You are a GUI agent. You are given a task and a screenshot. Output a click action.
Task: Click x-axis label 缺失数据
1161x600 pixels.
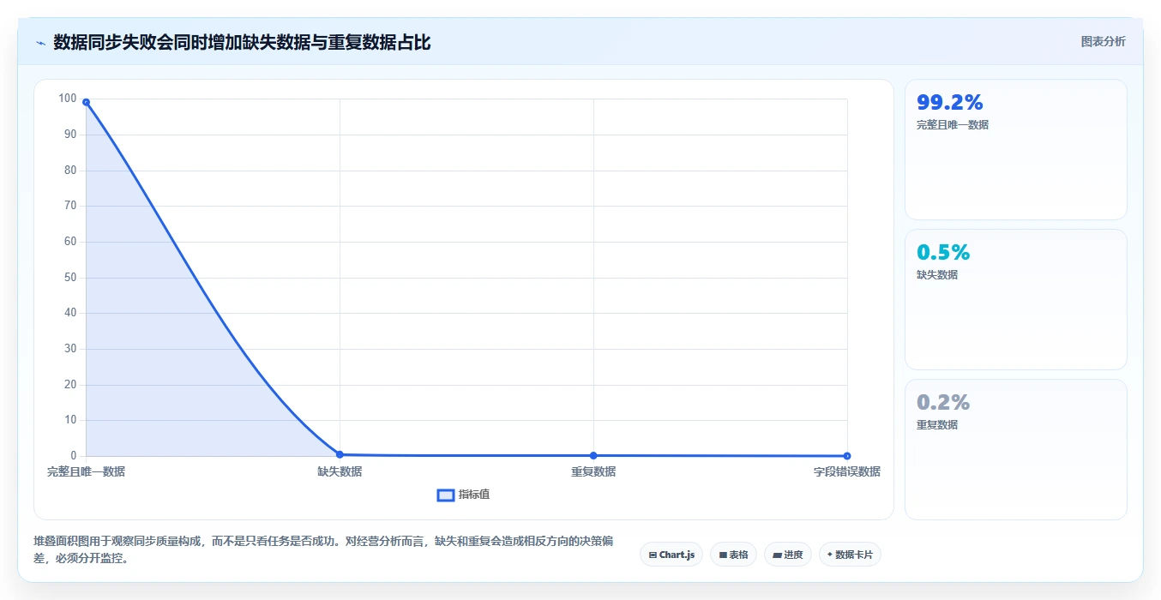click(340, 471)
